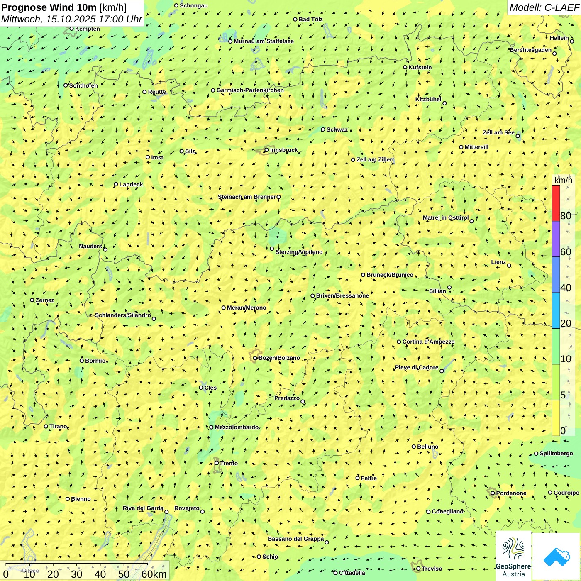581x581 pixels.
Task: Click the Tirano location marker
Action: click(x=46, y=426)
